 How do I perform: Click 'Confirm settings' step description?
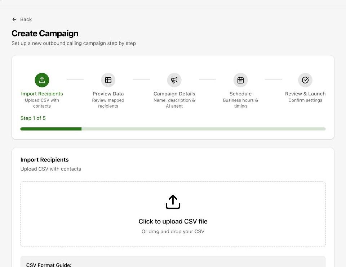coord(305,100)
